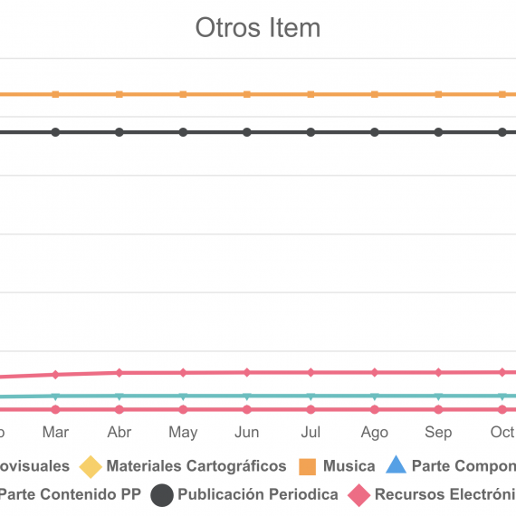516x516 pixels.
Task: Select the black point at Oct
Action: click(502, 132)
